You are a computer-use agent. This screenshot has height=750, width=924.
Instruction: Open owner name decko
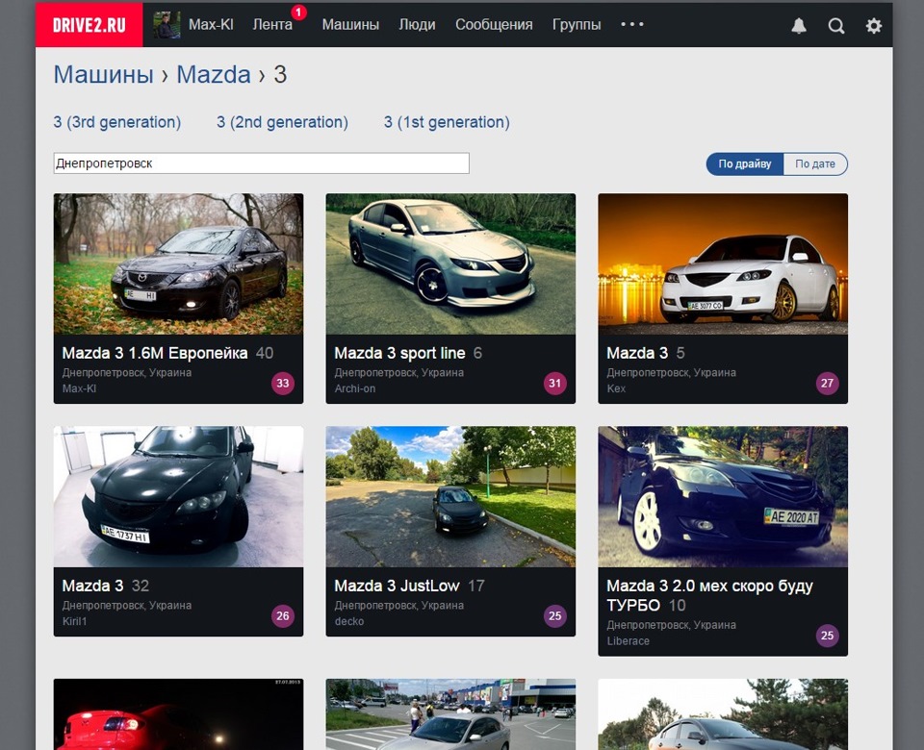click(348, 621)
